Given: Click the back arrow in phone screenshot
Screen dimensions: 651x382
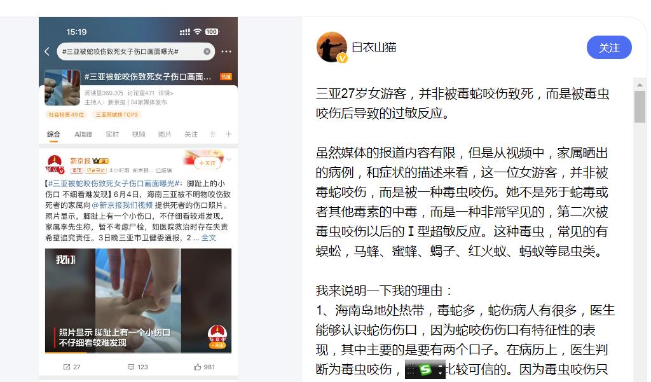Looking at the screenshot, I should pyautogui.click(x=47, y=51).
